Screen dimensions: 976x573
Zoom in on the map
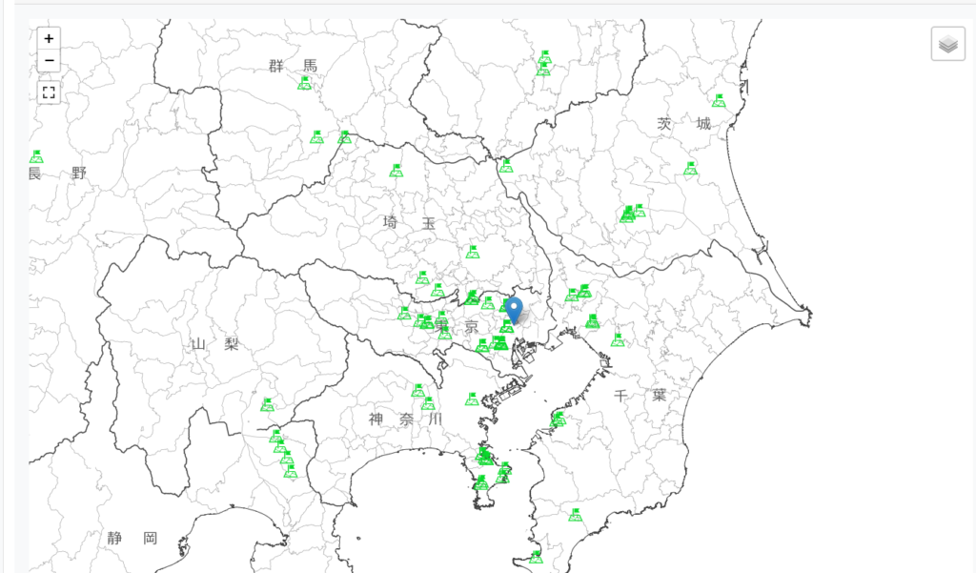(49, 39)
